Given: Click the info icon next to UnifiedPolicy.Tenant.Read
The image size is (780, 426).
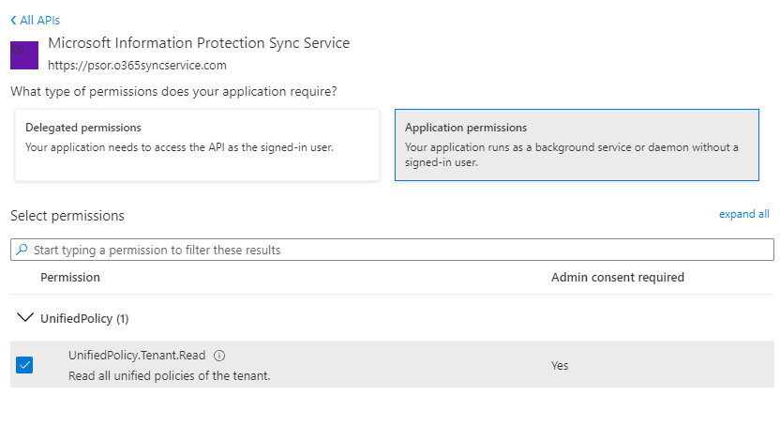Looking at the screenshot, I should (x=219, y=357).
